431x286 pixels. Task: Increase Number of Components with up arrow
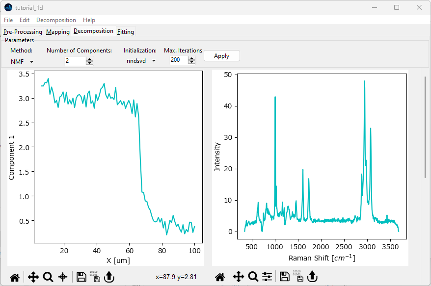point(89,59)
